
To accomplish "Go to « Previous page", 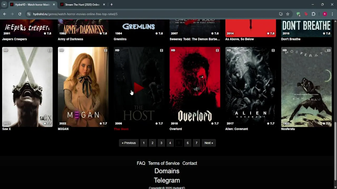I will point(129,143).
